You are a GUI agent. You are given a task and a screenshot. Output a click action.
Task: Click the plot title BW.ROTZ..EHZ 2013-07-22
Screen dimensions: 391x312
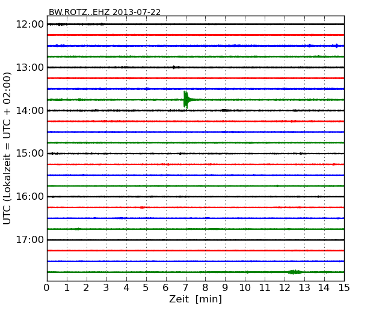coord(105,12)
